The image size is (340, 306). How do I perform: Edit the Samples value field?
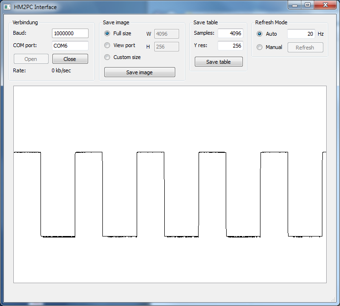point(230,33)
